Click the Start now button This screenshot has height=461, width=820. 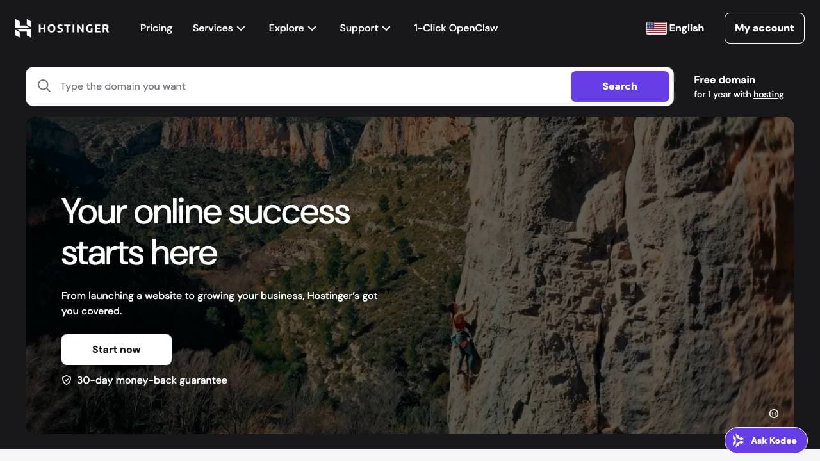pos(117,350)
